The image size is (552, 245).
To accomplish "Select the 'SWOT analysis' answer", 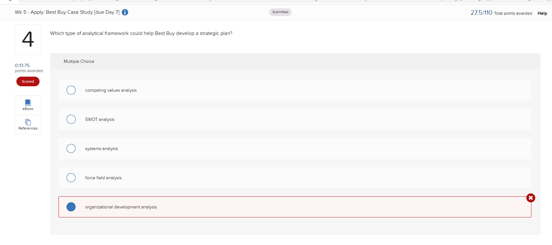I will 71,119.
